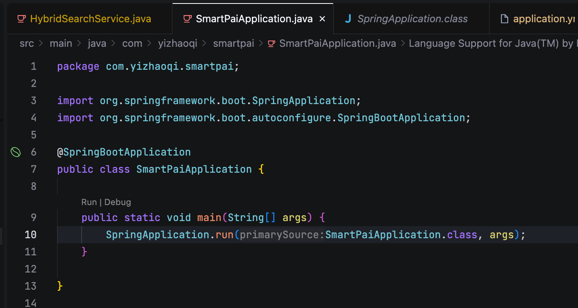
Task: Click the blue J icon on SpringApplication.class tab
Action: coord(348,19)
